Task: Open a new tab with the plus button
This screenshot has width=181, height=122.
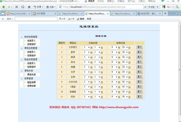Action: click(x=165, y=13)
